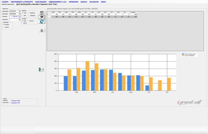Click the OTT column header in table

(x=113, y=12)
